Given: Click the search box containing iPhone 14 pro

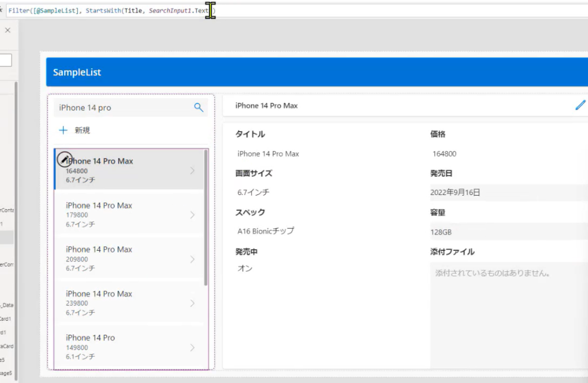Looking at the screenshot, I should tap(131, 107).
